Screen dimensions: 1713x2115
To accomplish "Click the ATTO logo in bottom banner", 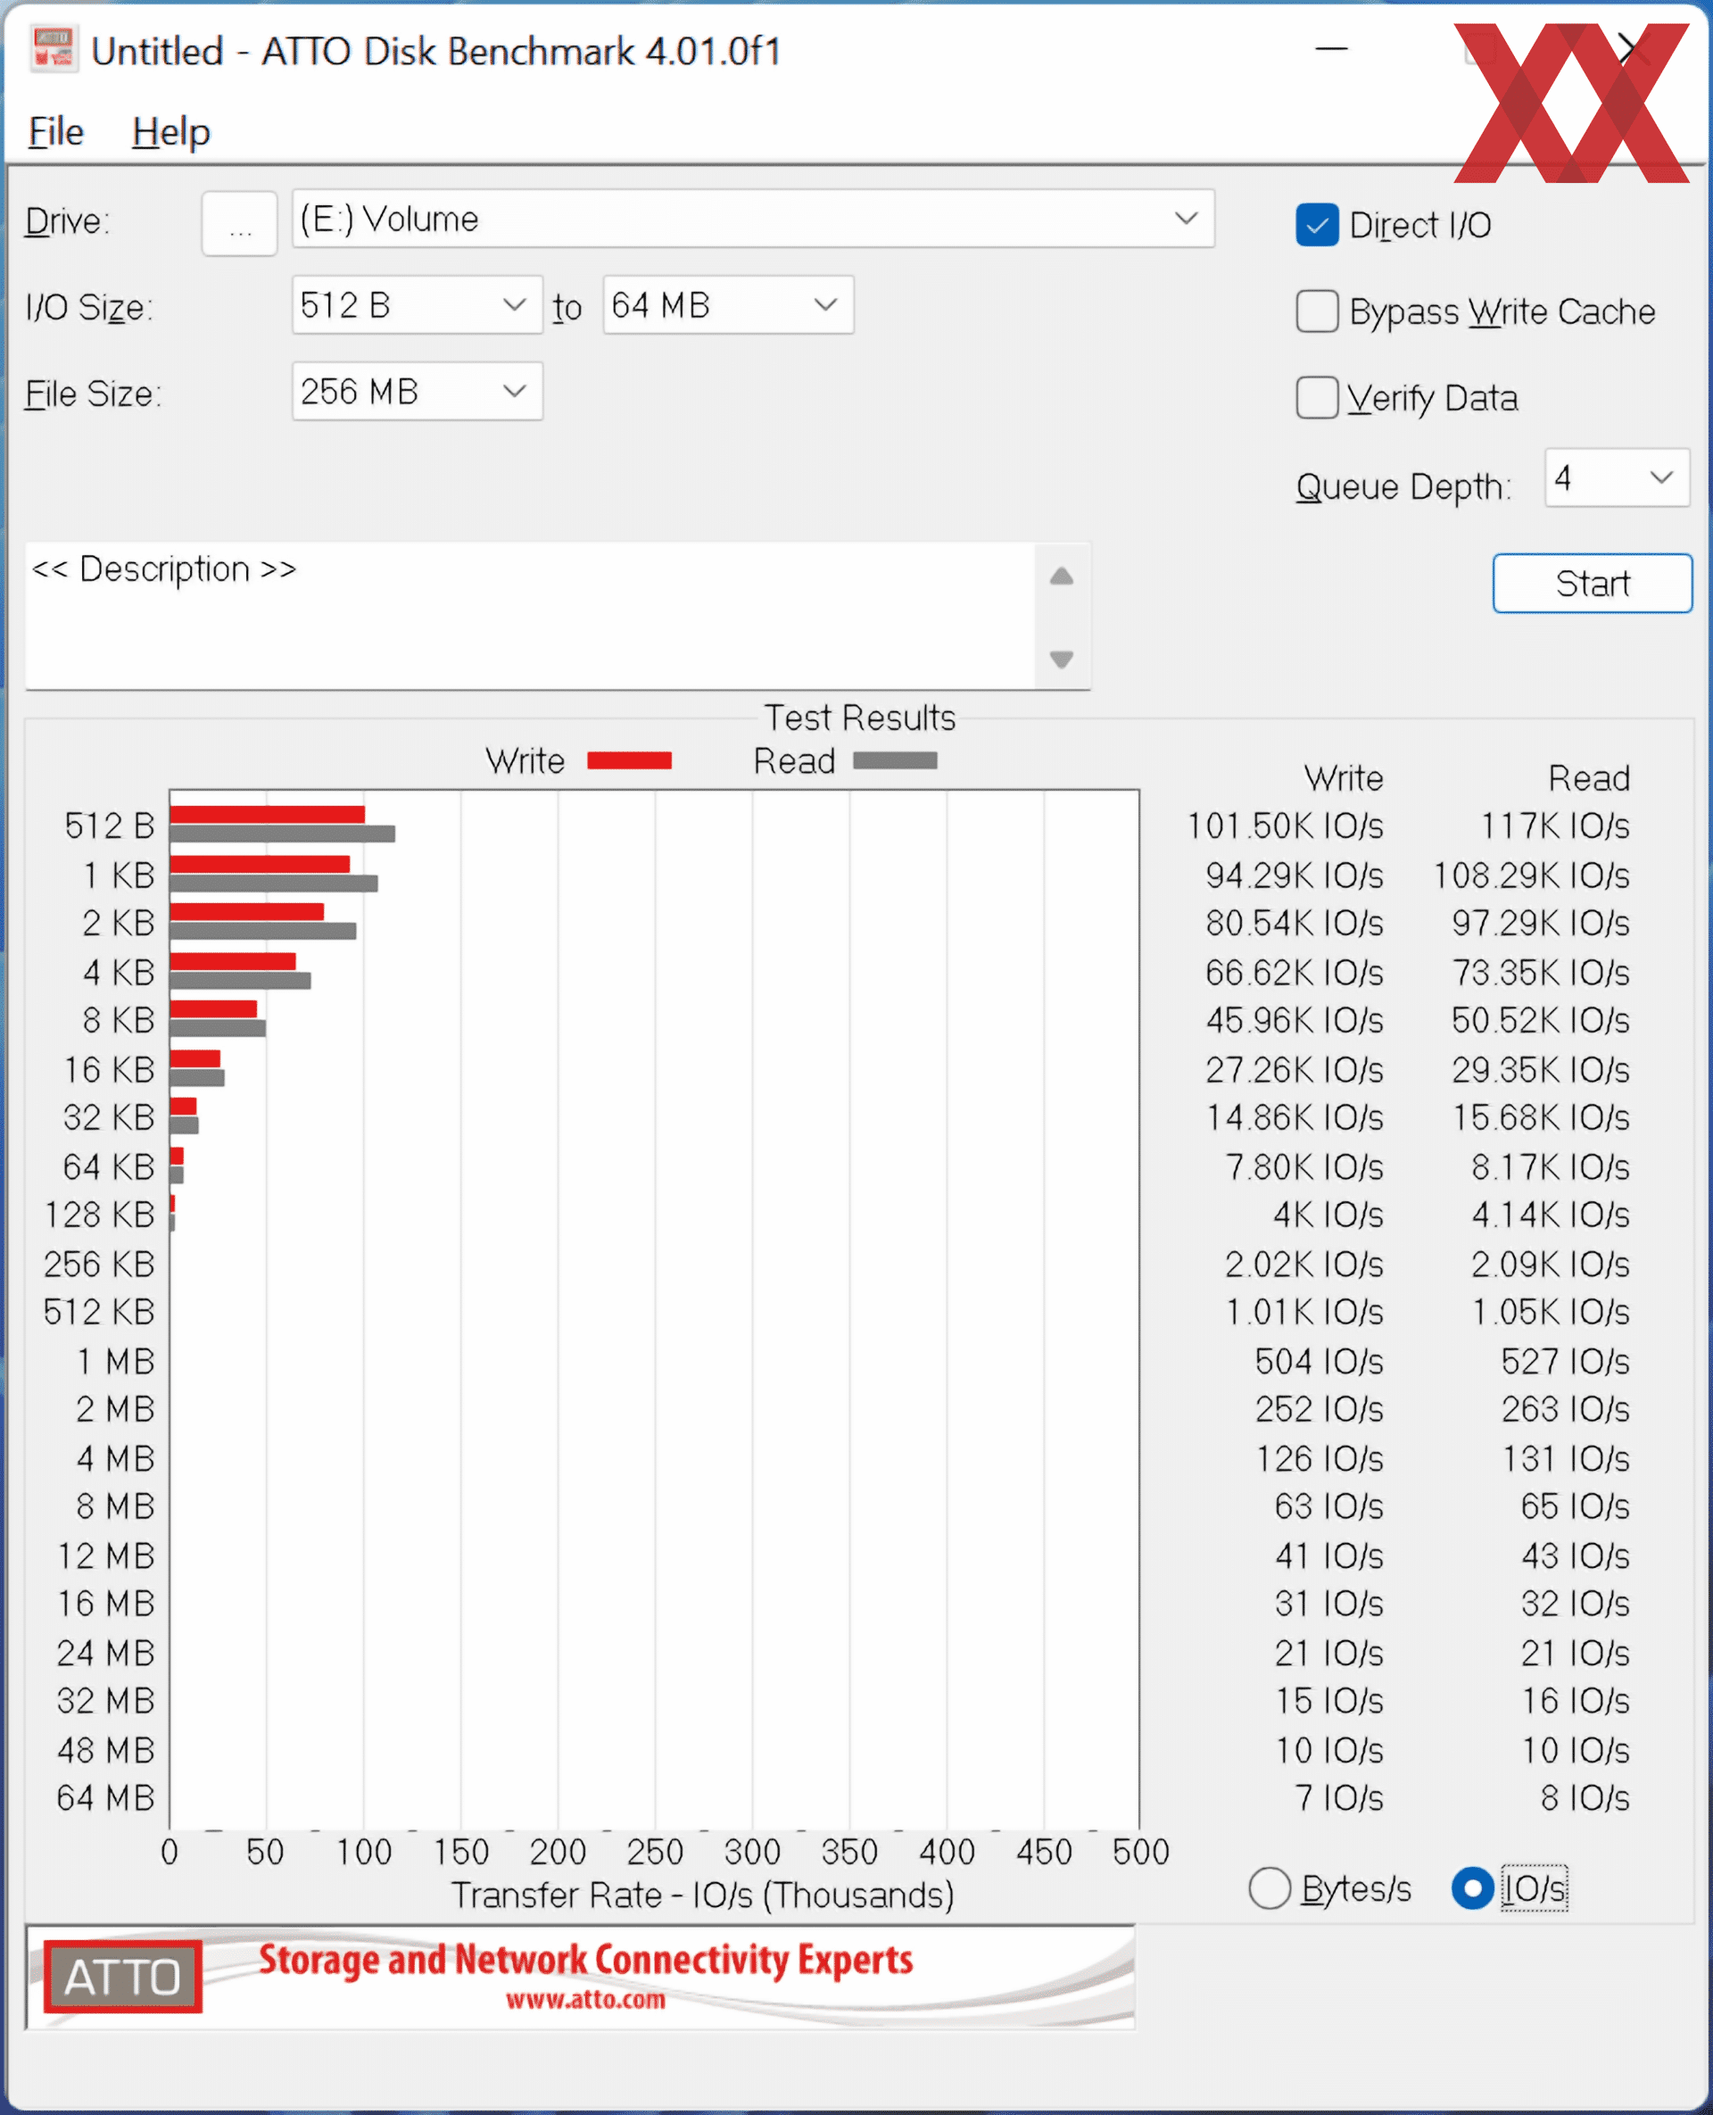I will pos(122,1976).
